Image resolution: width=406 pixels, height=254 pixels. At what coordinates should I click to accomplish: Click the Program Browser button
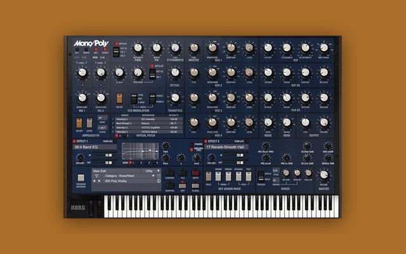pyautogui.click(x=81, y=178)
